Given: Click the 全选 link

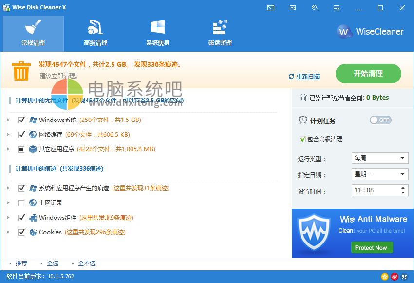Looking at the screenshot, I should pyautogui.click(x=53, y=263).
